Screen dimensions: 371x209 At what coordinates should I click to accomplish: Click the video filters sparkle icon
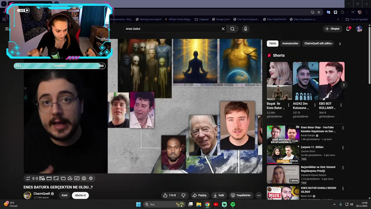[x=77, y=179]
